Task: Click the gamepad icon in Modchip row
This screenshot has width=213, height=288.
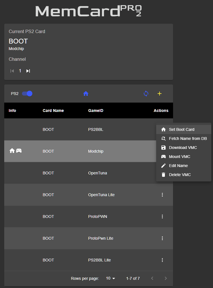Action: click(x=19, y=151)
